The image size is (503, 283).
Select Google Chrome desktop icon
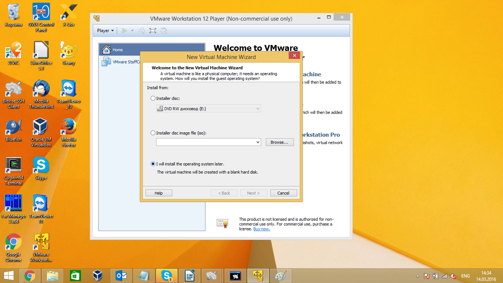14,247
